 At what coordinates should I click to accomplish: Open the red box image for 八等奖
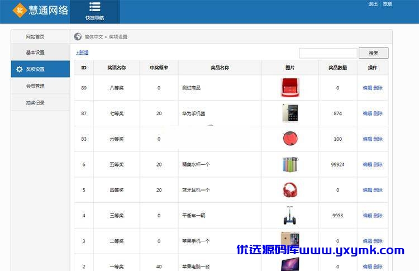click(290, 88)
